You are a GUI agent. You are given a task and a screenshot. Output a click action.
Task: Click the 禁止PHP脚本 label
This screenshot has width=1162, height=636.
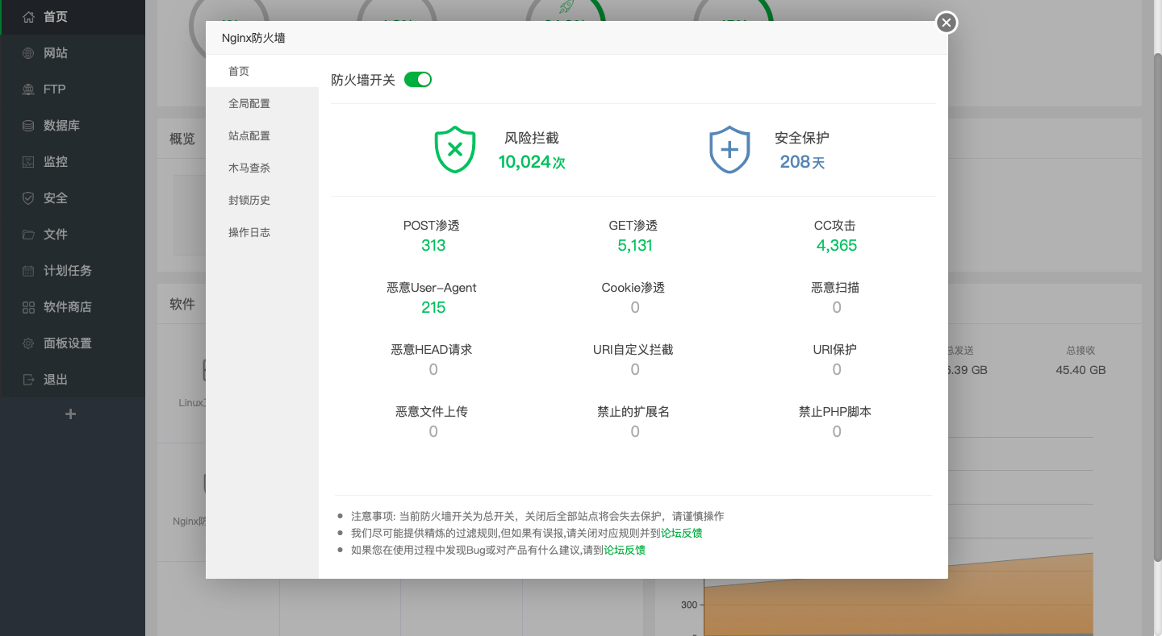pyautogui.click(x=835, y=412)
